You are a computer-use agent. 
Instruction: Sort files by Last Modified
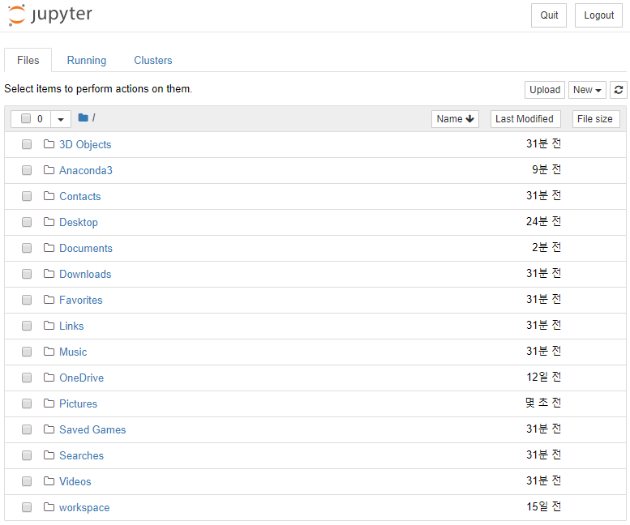click(525, 119)
